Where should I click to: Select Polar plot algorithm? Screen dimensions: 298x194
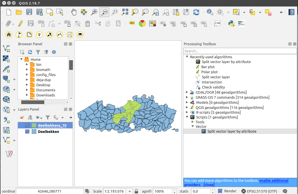(210, 72)
